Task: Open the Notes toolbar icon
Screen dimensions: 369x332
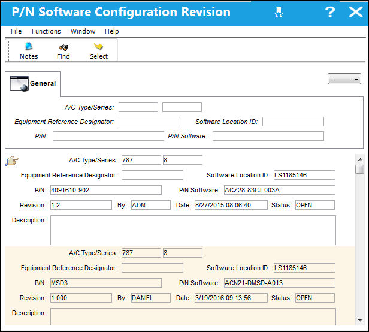Action: pyautogui.click(x=29, y=46)
